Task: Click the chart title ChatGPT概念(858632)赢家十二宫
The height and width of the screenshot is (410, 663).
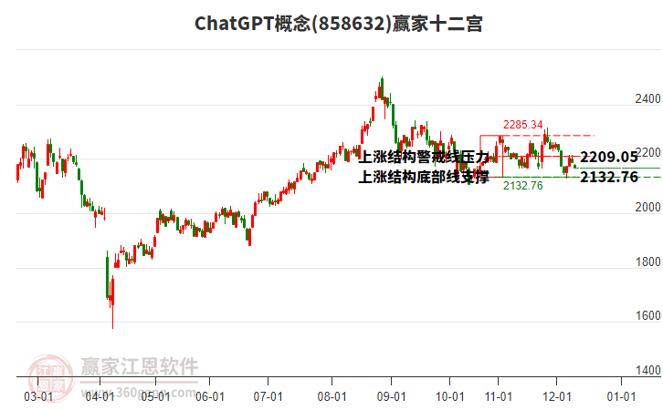Action: click(x=338, y=24)
